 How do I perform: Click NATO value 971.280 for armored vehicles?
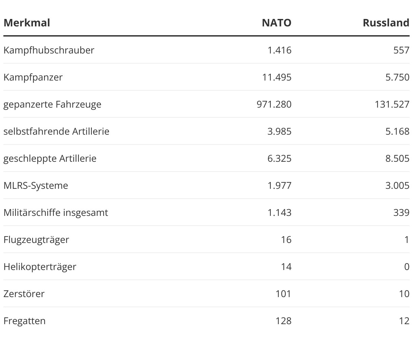point(274,104)
